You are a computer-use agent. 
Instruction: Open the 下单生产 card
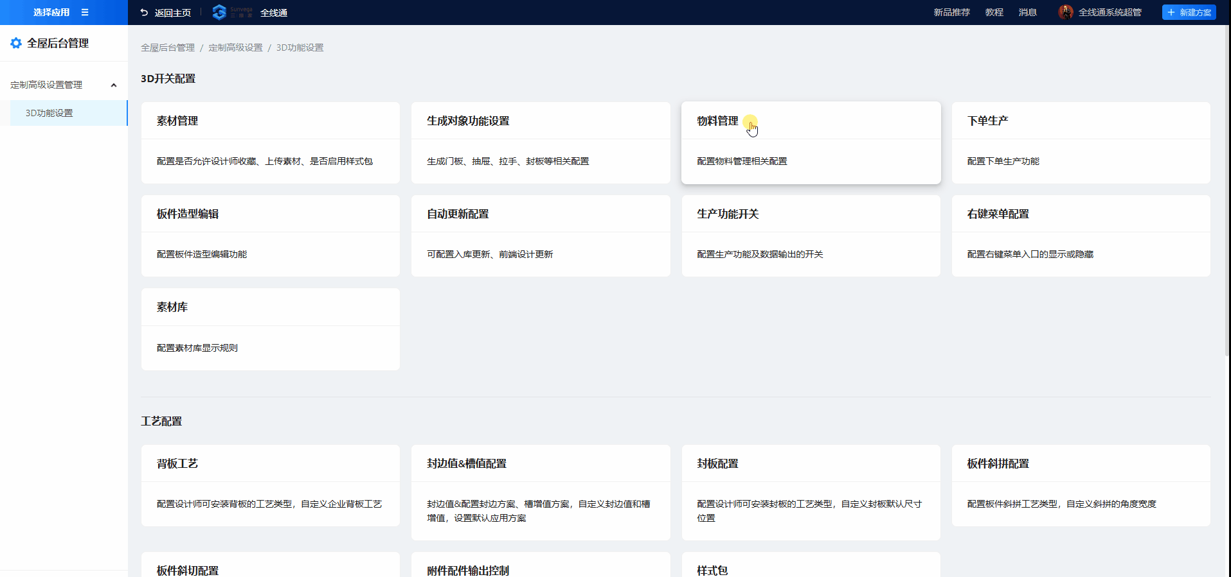coord(1081,142)
